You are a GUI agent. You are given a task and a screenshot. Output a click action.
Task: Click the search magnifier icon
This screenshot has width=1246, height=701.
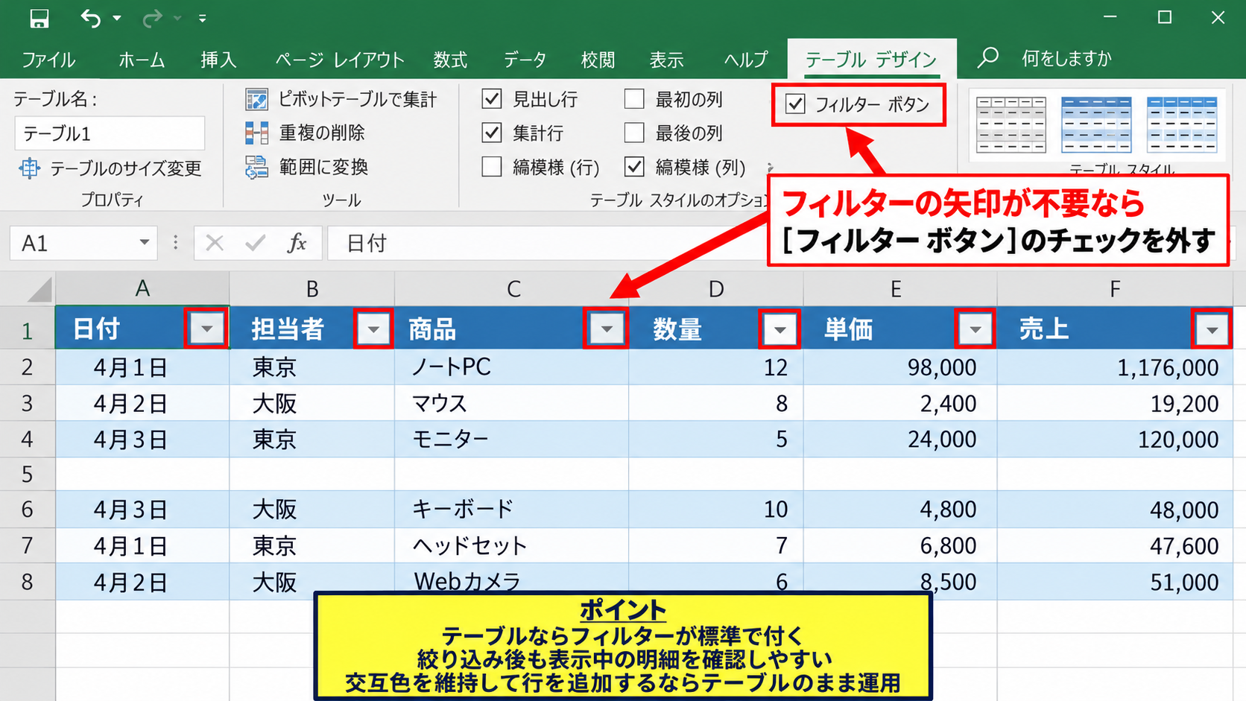[988, 58]
